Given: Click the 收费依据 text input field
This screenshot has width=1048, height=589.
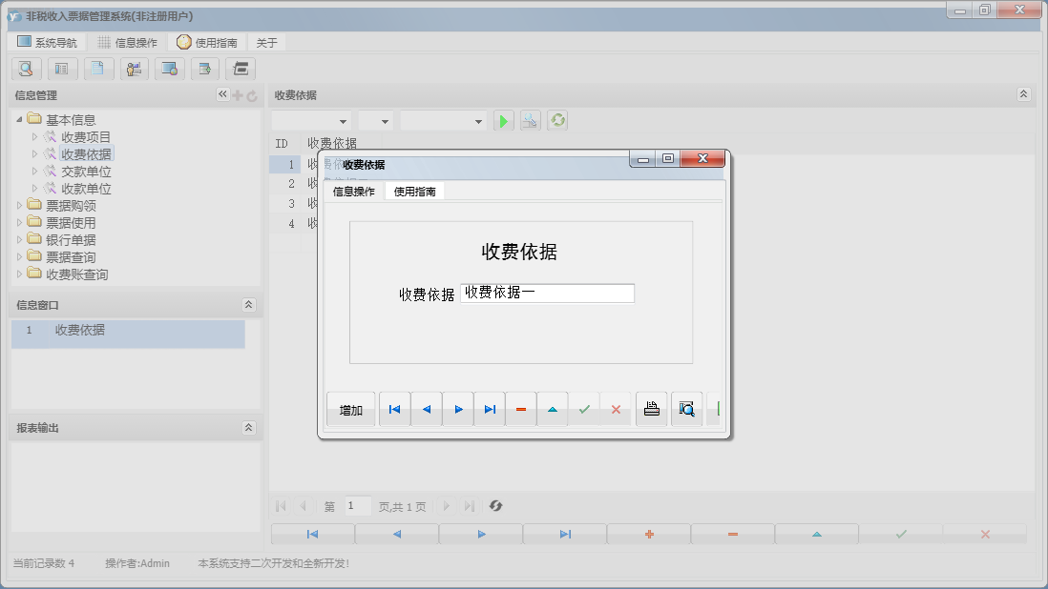Looking at the screenshot, I should tap(547, 294).
